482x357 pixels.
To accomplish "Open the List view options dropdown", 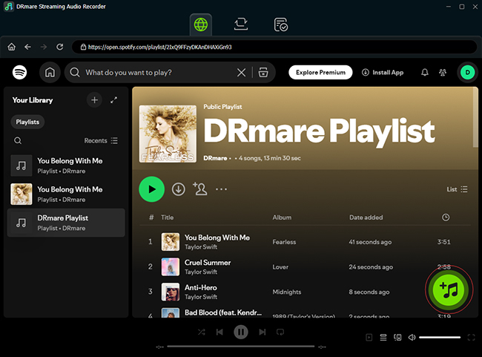I will click(x=457, y=189).
